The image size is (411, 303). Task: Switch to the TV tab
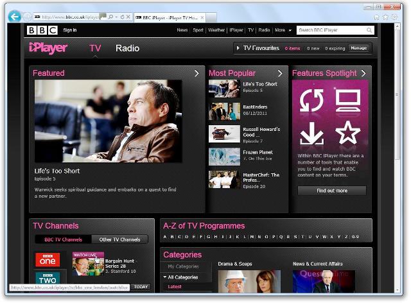click(x=95, y=48)
